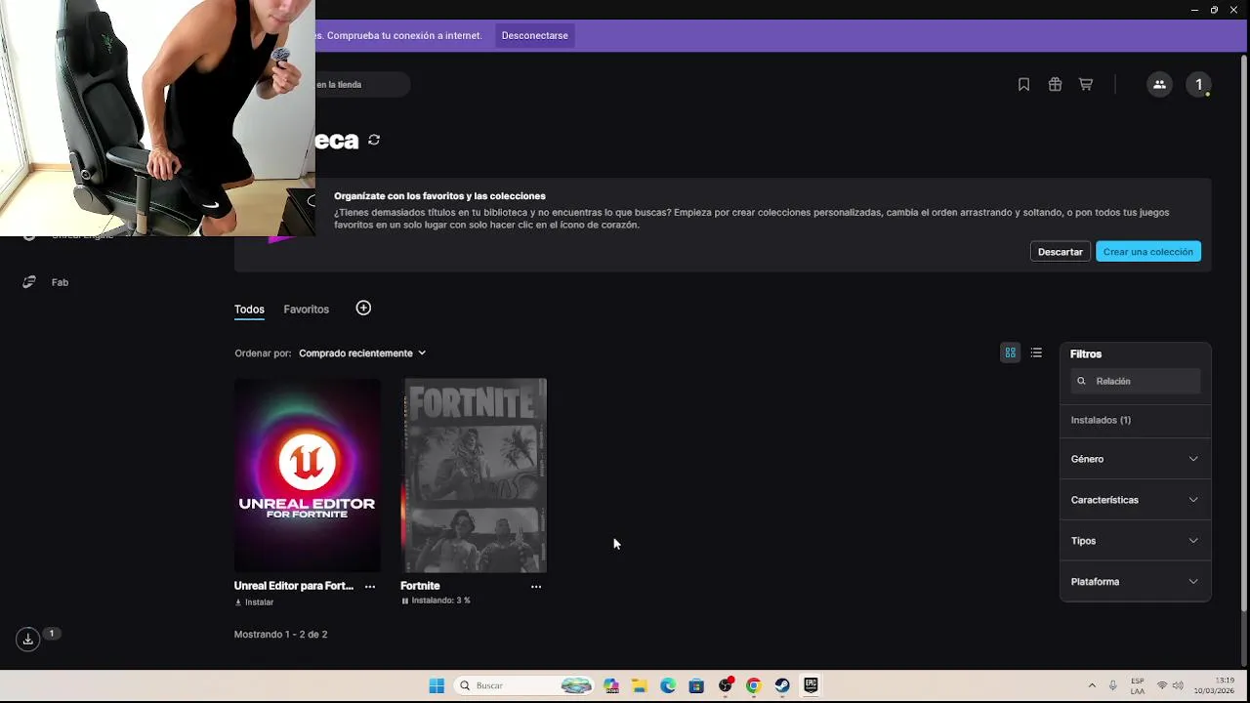Viewport: 1250px width, 703px height.
Task: Open the shopping cart
Action: click(x=1085, y=85)
